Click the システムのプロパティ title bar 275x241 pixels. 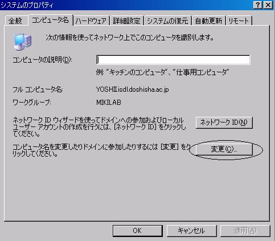pyautogui.click(x=126, y=5)
